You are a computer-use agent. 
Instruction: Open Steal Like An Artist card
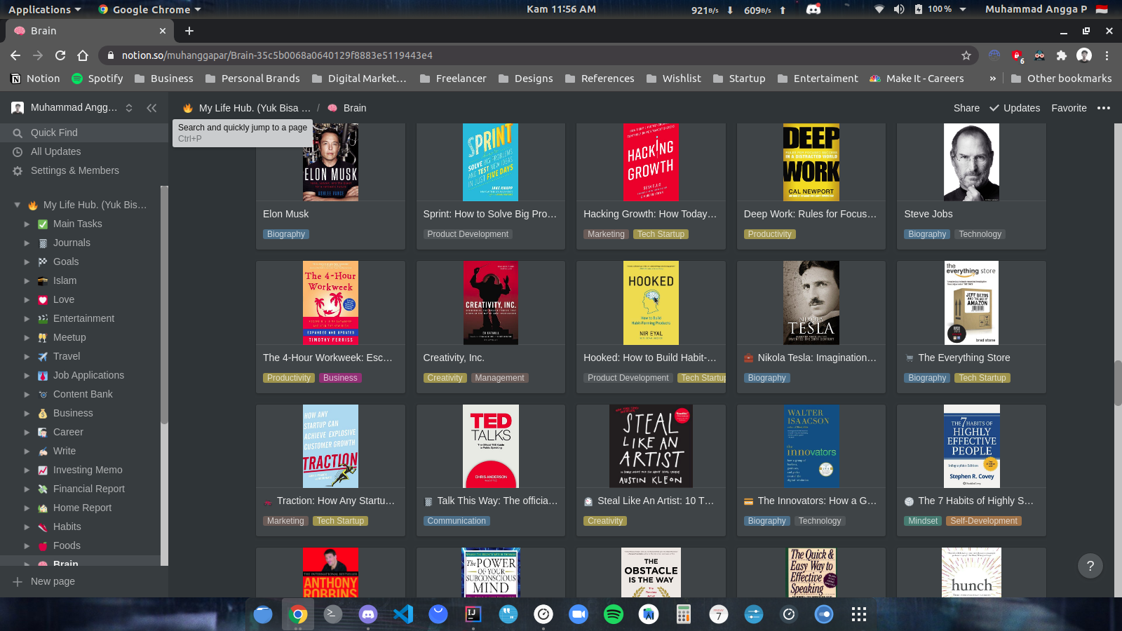point(651,470)
